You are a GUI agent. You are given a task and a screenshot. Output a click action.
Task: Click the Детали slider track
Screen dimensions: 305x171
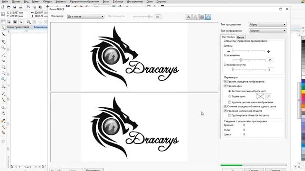click(x=248, y=51)
